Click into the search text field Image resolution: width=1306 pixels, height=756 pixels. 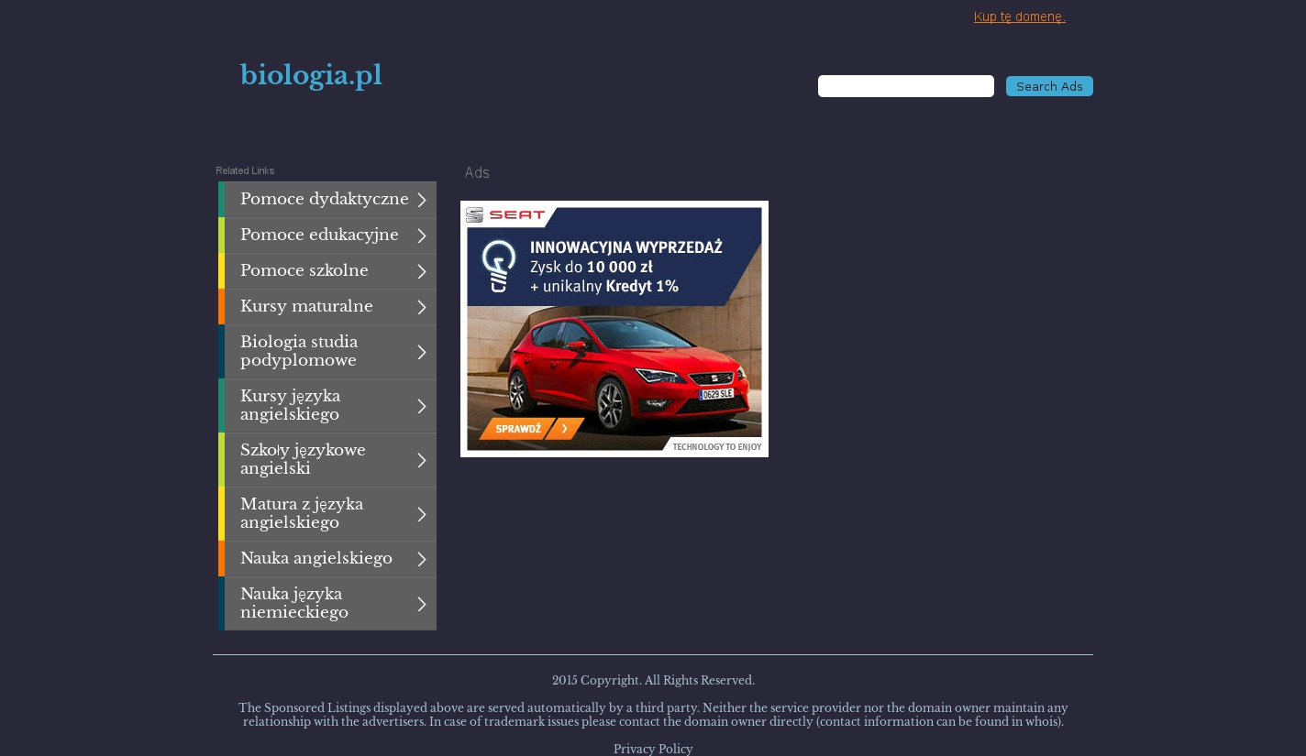tap(905, 86)
